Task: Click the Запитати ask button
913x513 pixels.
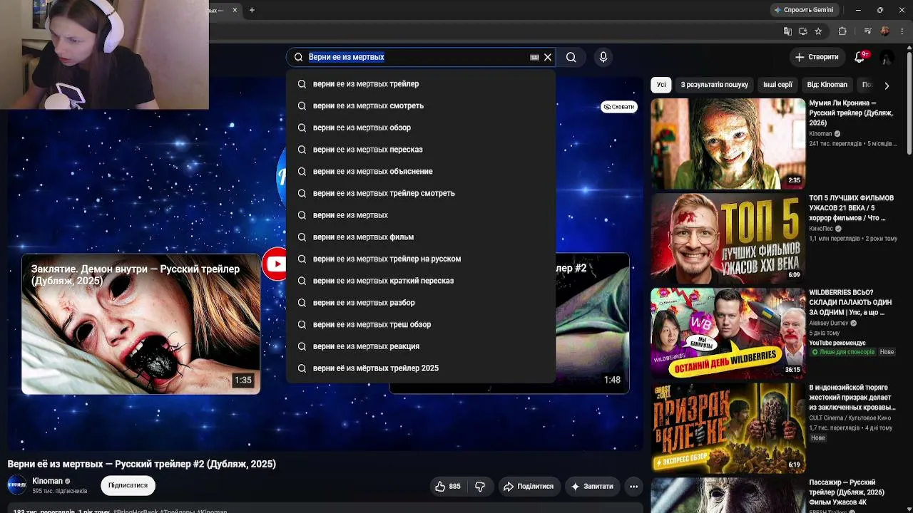Action: click(592, 487)
